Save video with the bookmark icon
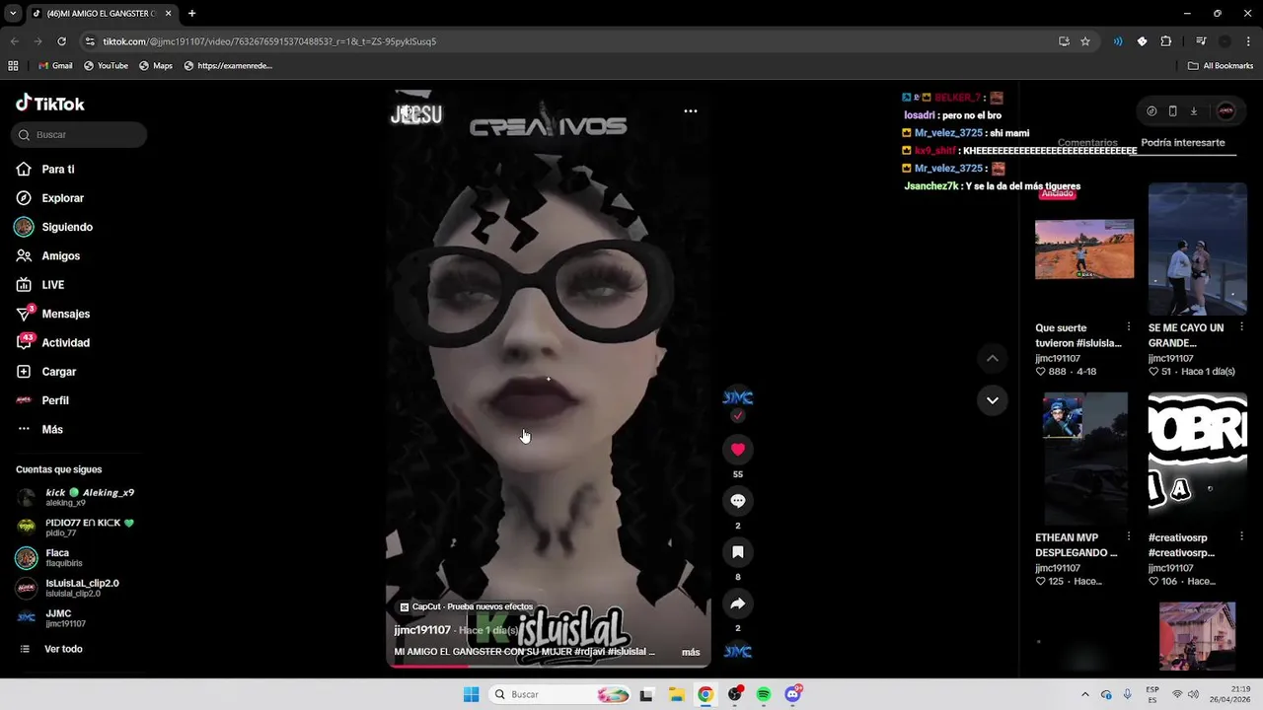Image resolution: width=1263 pixels, height=710 pixels. [737, 552]
